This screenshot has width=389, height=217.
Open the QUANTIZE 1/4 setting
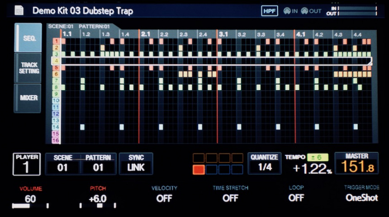point(265,163)
